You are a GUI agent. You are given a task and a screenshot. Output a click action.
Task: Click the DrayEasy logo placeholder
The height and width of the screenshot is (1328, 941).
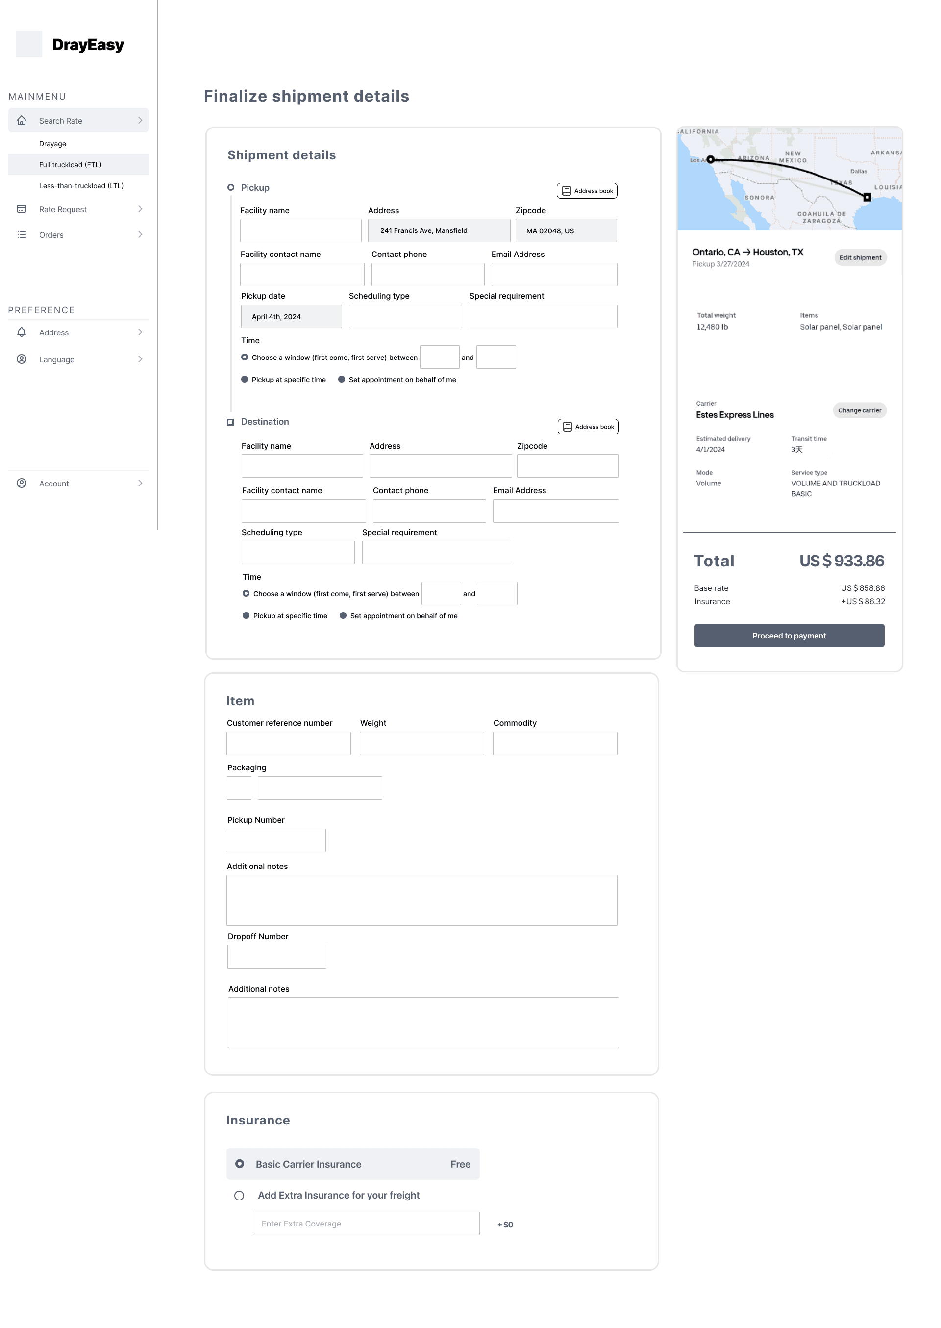point(28,44)
